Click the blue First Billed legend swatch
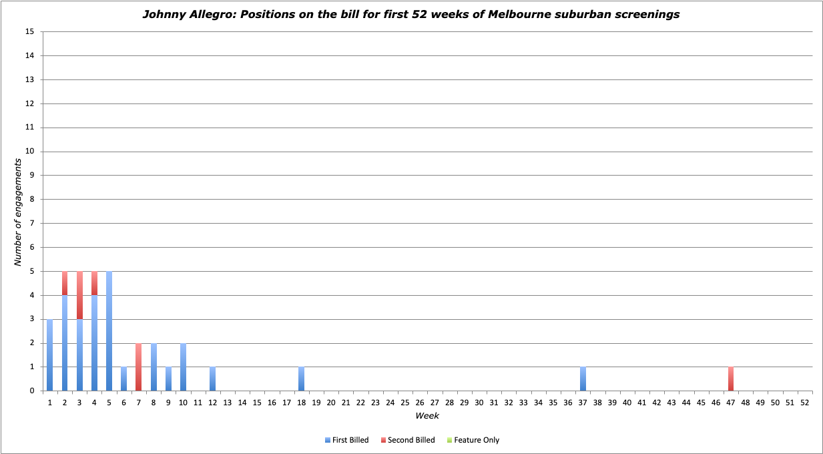The image size is (823, 454). tap(327, 440)
